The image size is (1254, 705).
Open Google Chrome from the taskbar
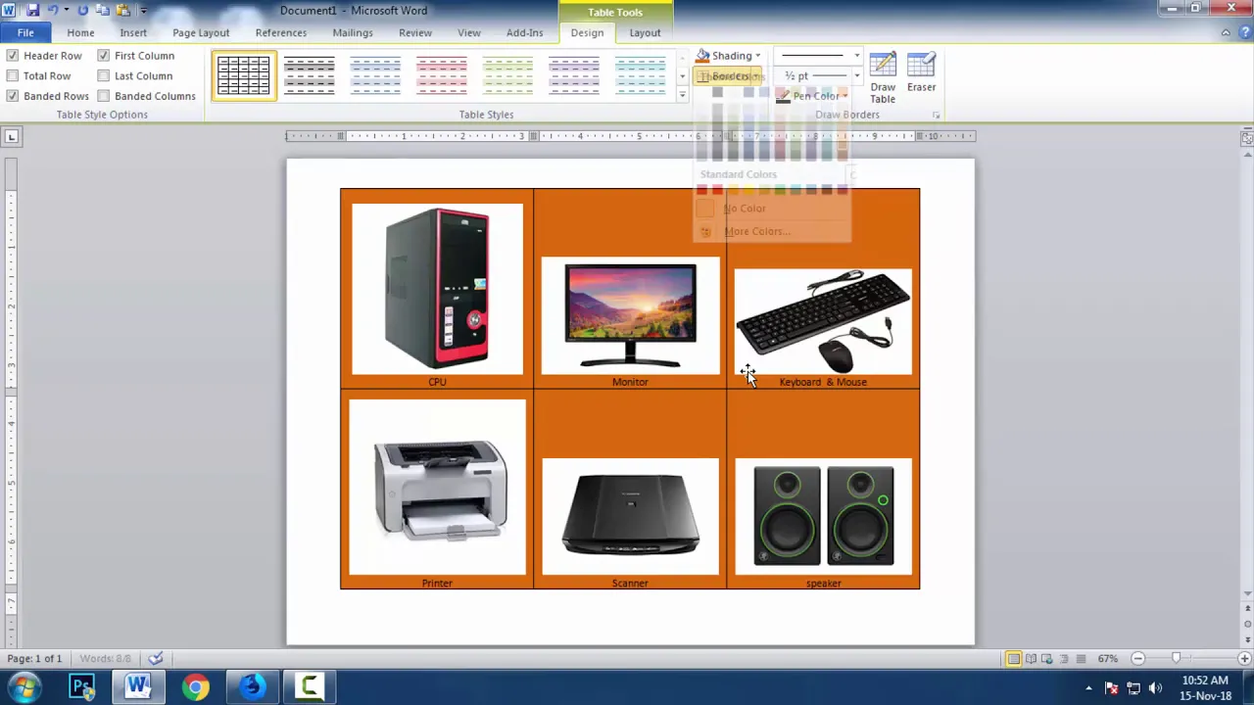click(x=195, y=687)
